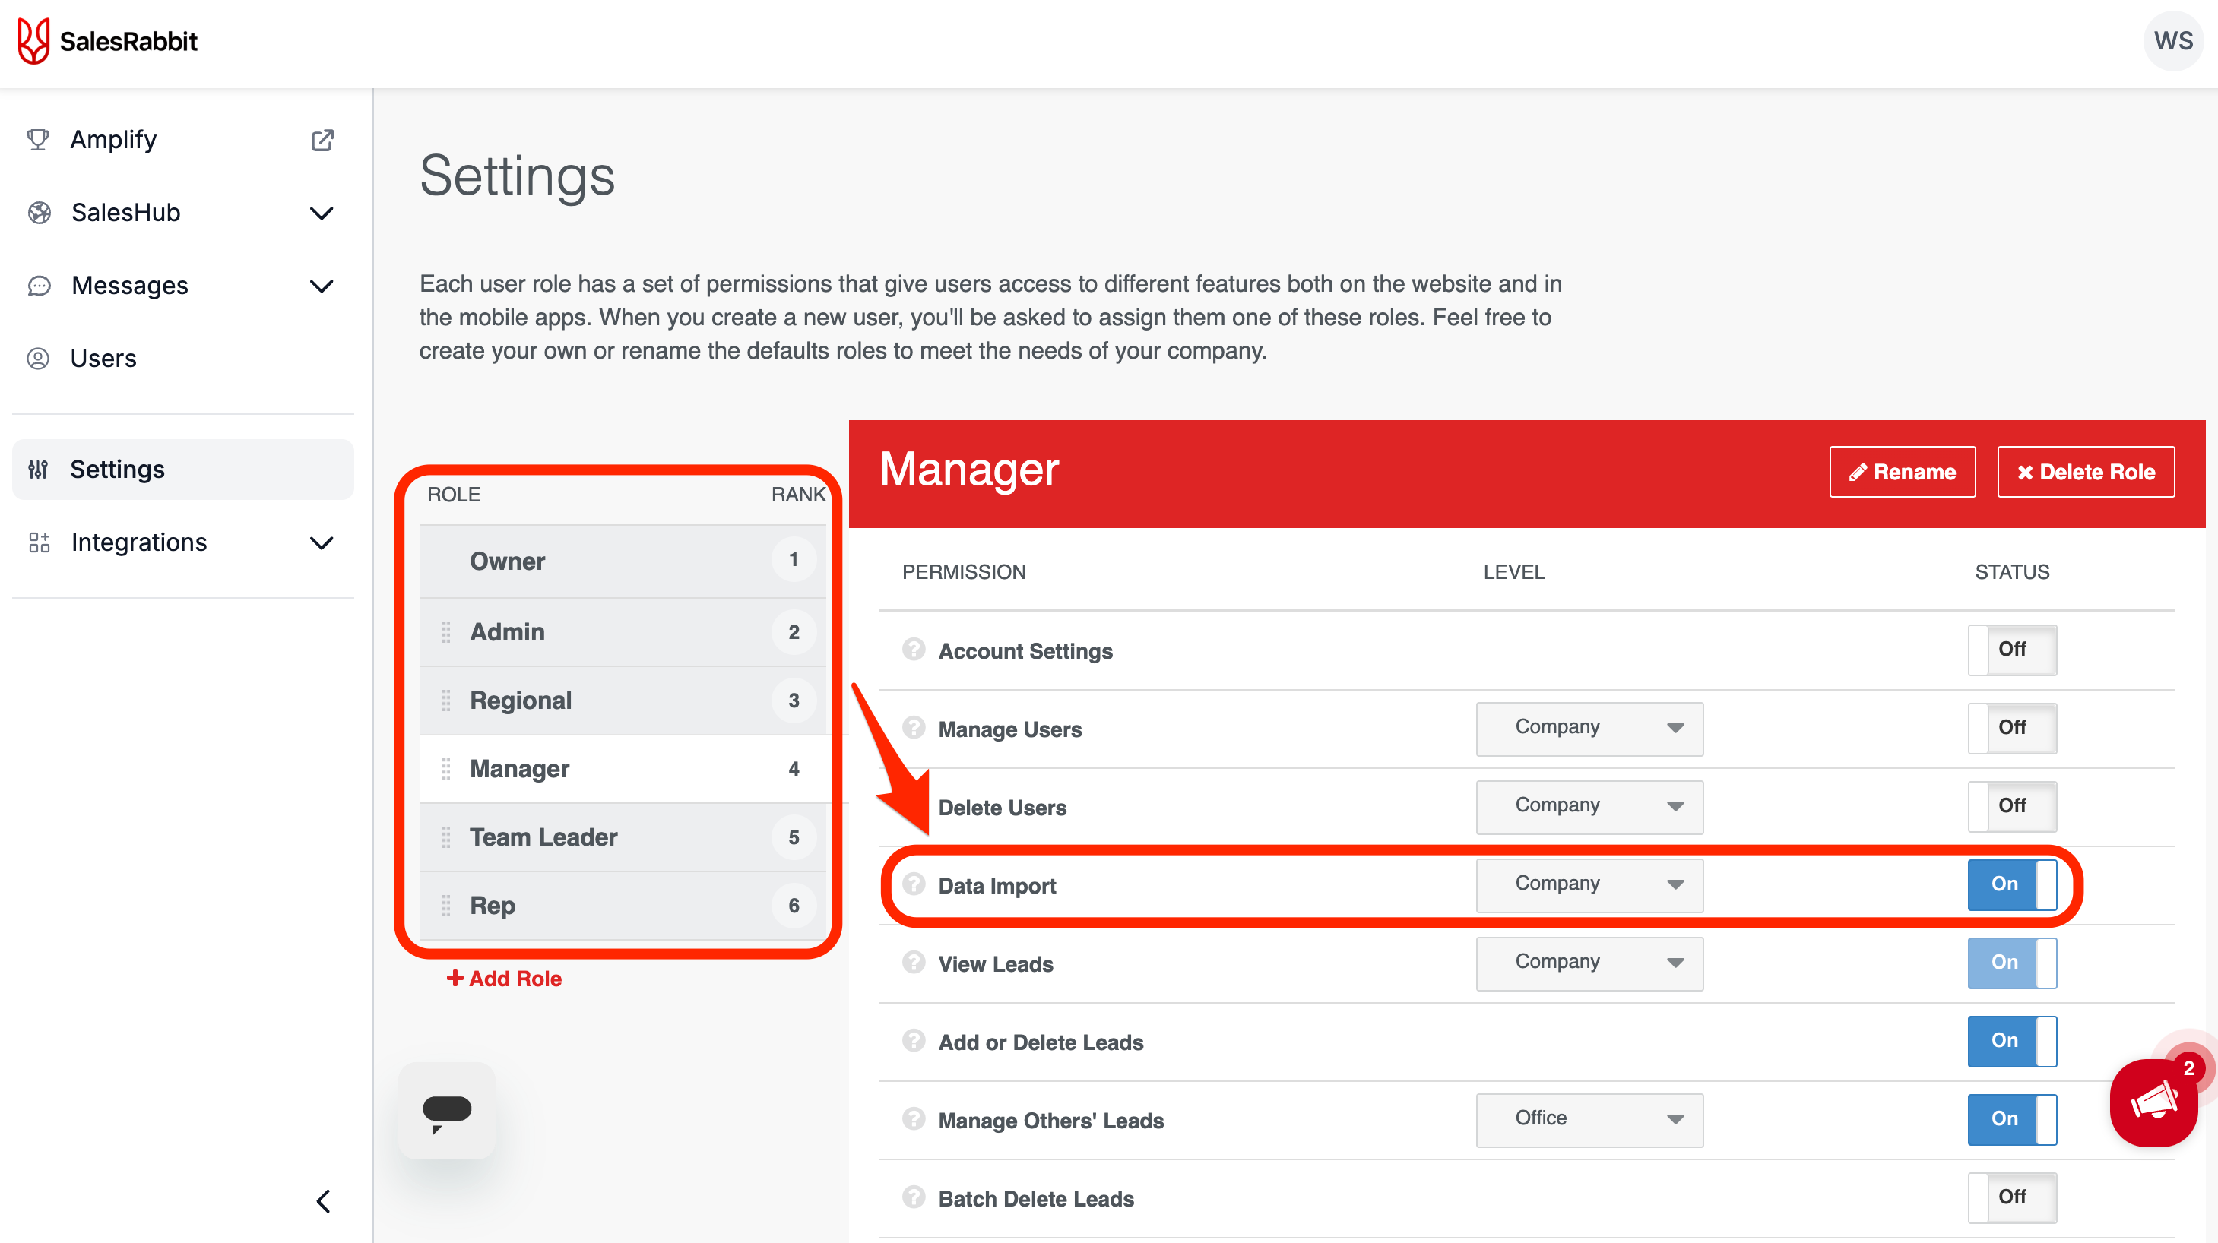Click the Delete Users permission label
This screenshot has height=1243, width=2218.
[1003, 808]
